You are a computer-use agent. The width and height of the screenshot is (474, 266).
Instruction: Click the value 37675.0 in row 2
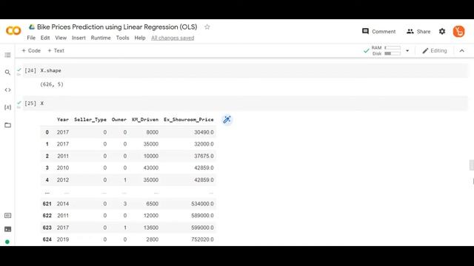(x=204, y=156)
